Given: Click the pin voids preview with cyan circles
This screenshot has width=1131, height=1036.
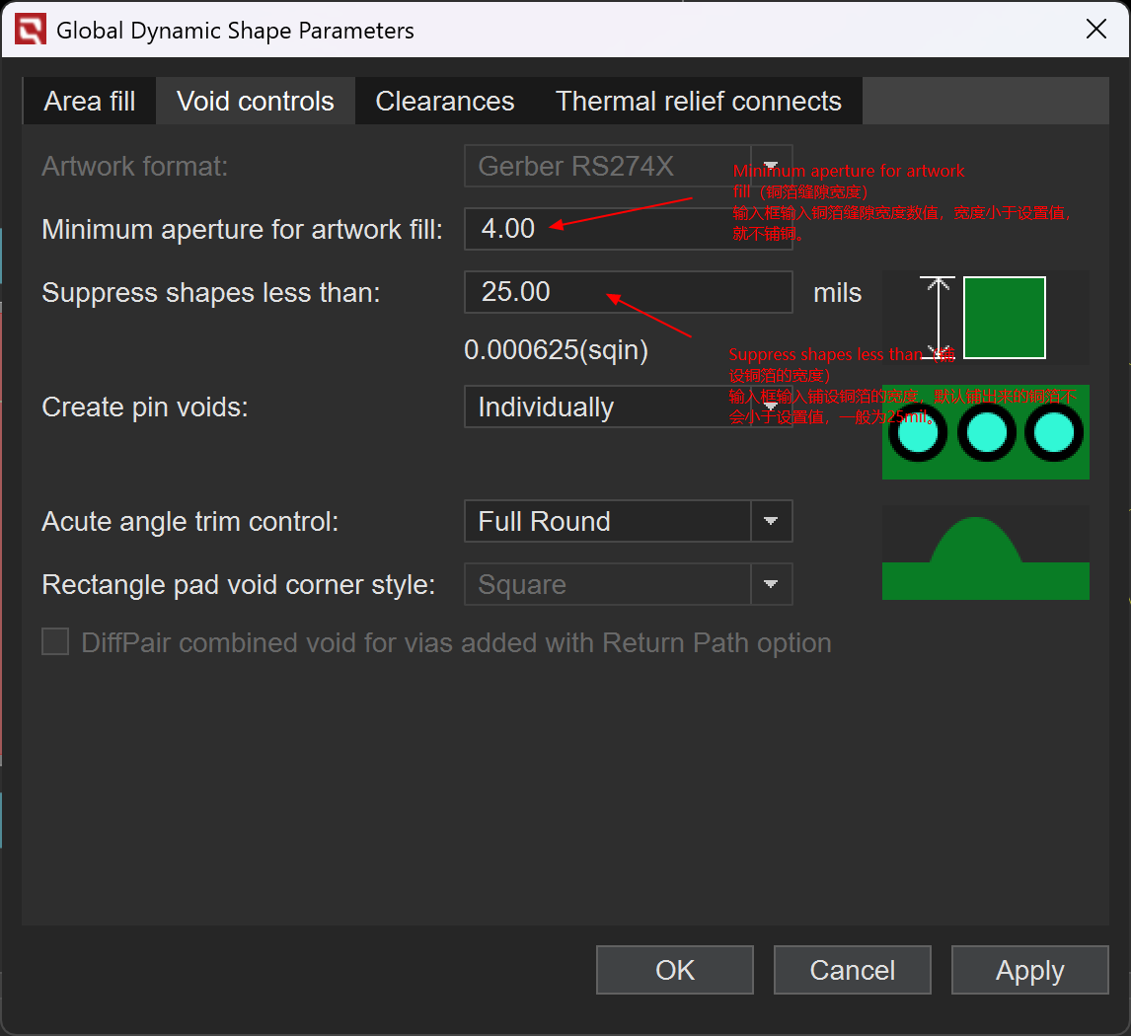Looking at the screenshot, I should [x=985, y=432].
